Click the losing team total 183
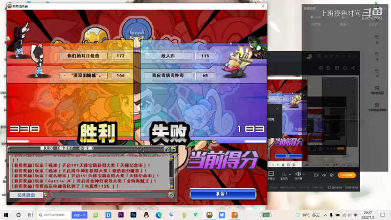 (251, 129)
